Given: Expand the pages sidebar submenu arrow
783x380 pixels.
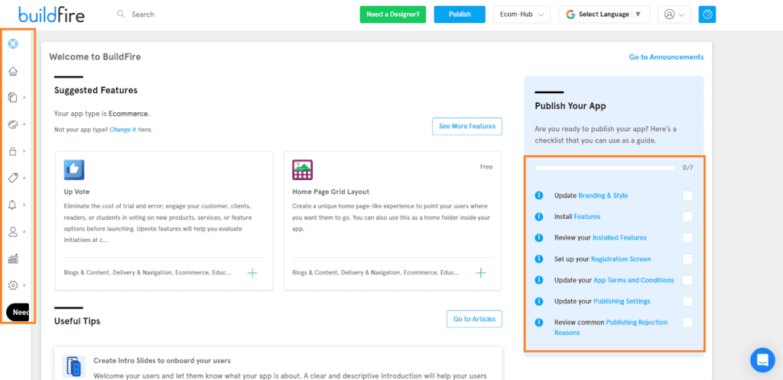Looking at the screenshot, I should point(24,98).
